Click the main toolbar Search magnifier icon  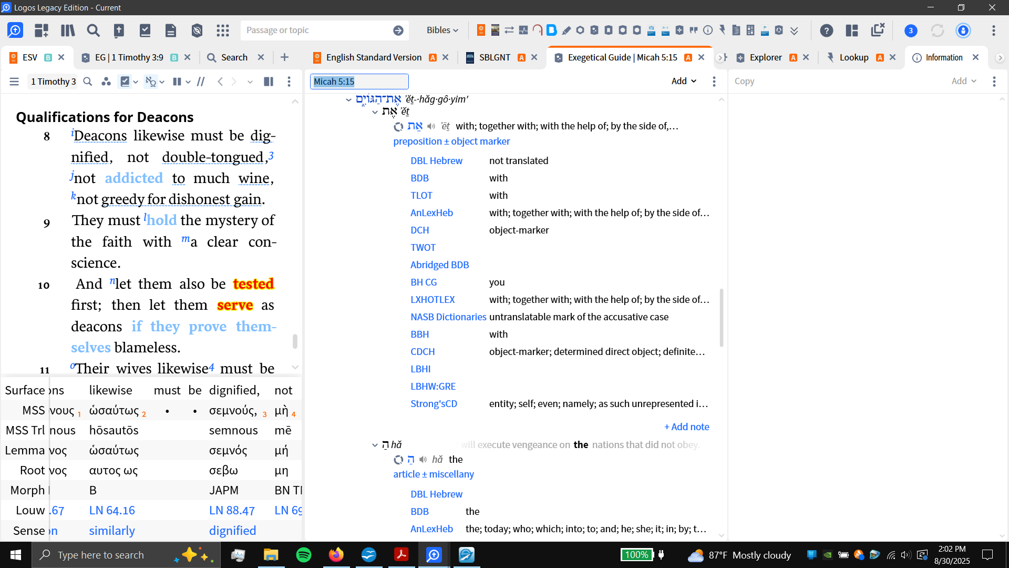click(x=94, y=31)
